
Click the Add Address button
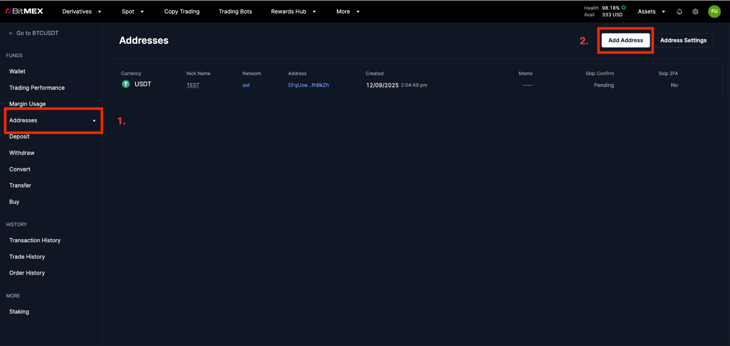[625, 40]
